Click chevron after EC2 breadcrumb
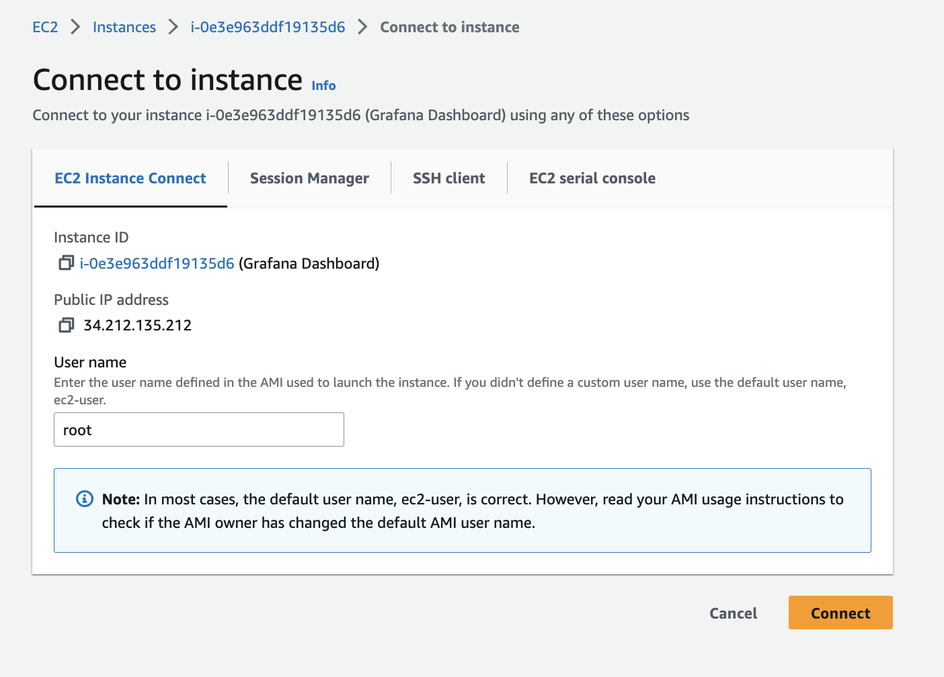Screen dimensions: 944x677 coord(75,27)
